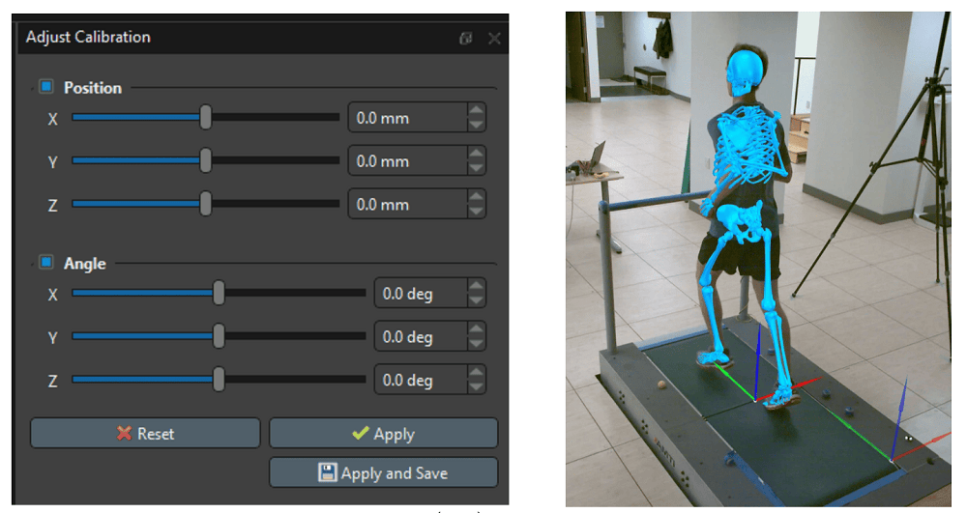Increase Angle X with up arrow
This screenshot has height=513, width=967.
coord(476,286)
